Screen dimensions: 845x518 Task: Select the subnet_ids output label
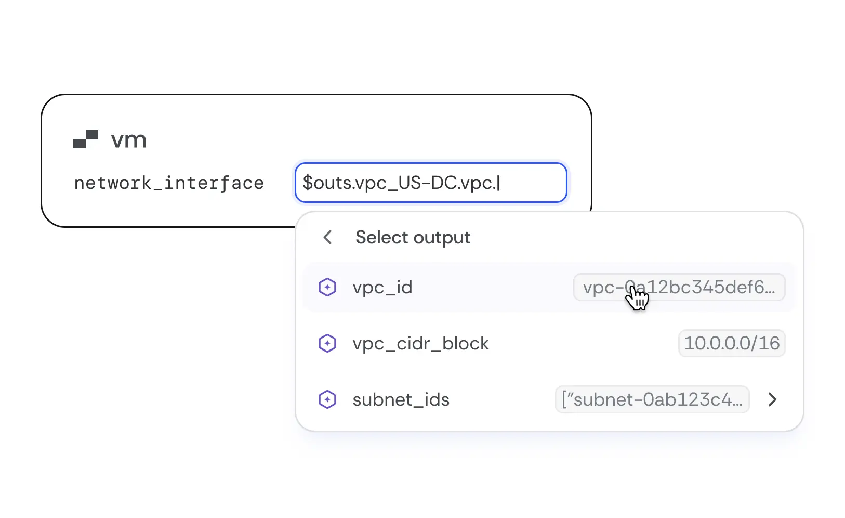coord(401,399)
